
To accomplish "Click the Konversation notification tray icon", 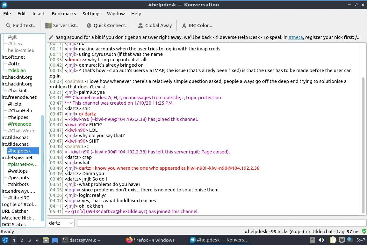I will point(349,239).
